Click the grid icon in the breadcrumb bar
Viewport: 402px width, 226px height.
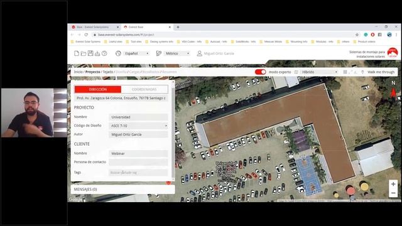point(345,72)
